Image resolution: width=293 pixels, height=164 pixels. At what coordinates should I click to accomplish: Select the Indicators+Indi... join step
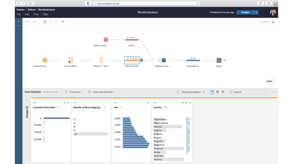coord(163,60)
